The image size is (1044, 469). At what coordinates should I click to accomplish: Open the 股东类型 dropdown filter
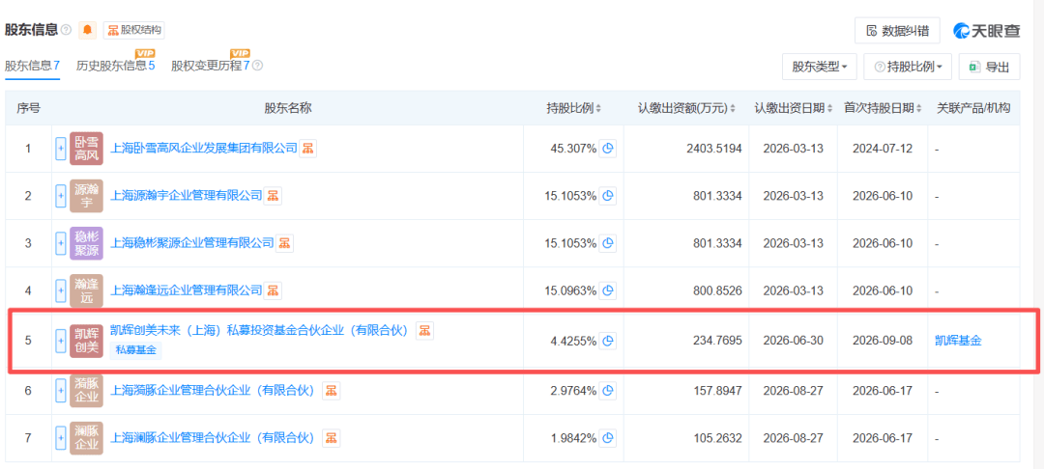[819, 67]
